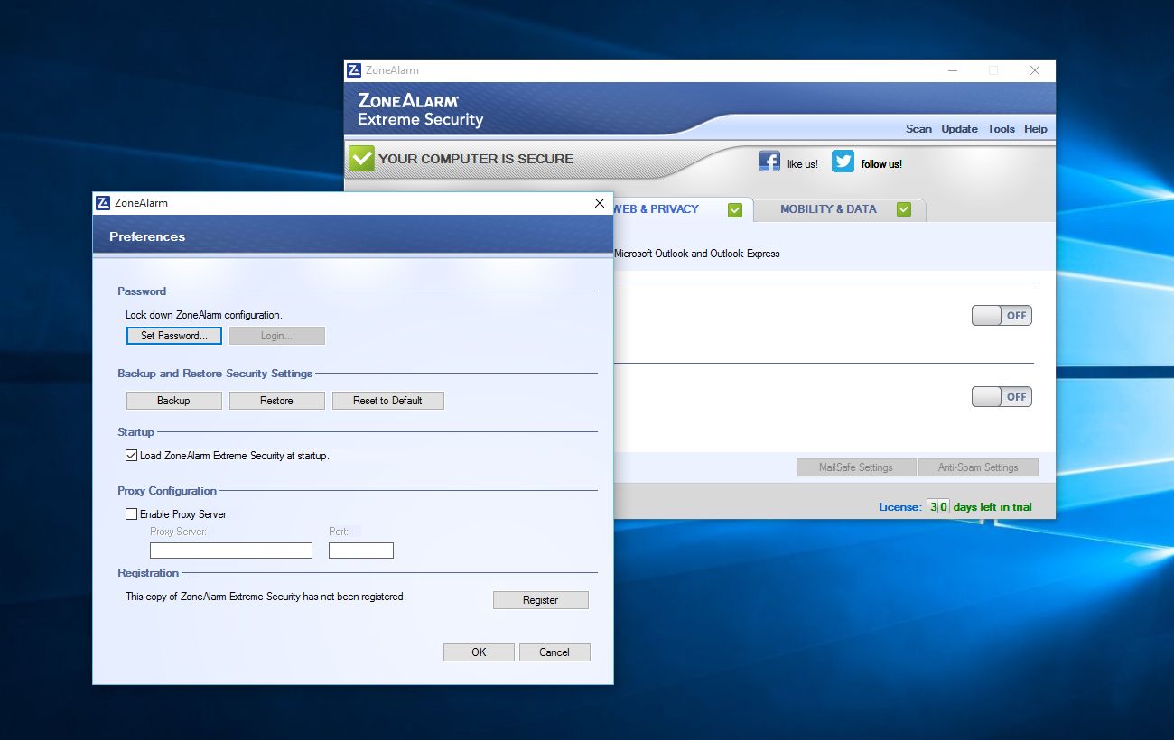The image size is (1174, 740).
Task: Click the green check on MOBILITY & DATA tab
Action: point(904,210)
